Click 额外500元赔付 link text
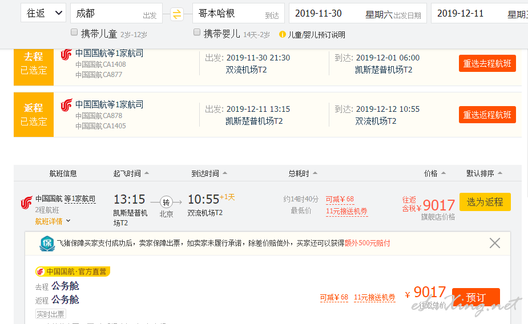 [x=367, y=243]
